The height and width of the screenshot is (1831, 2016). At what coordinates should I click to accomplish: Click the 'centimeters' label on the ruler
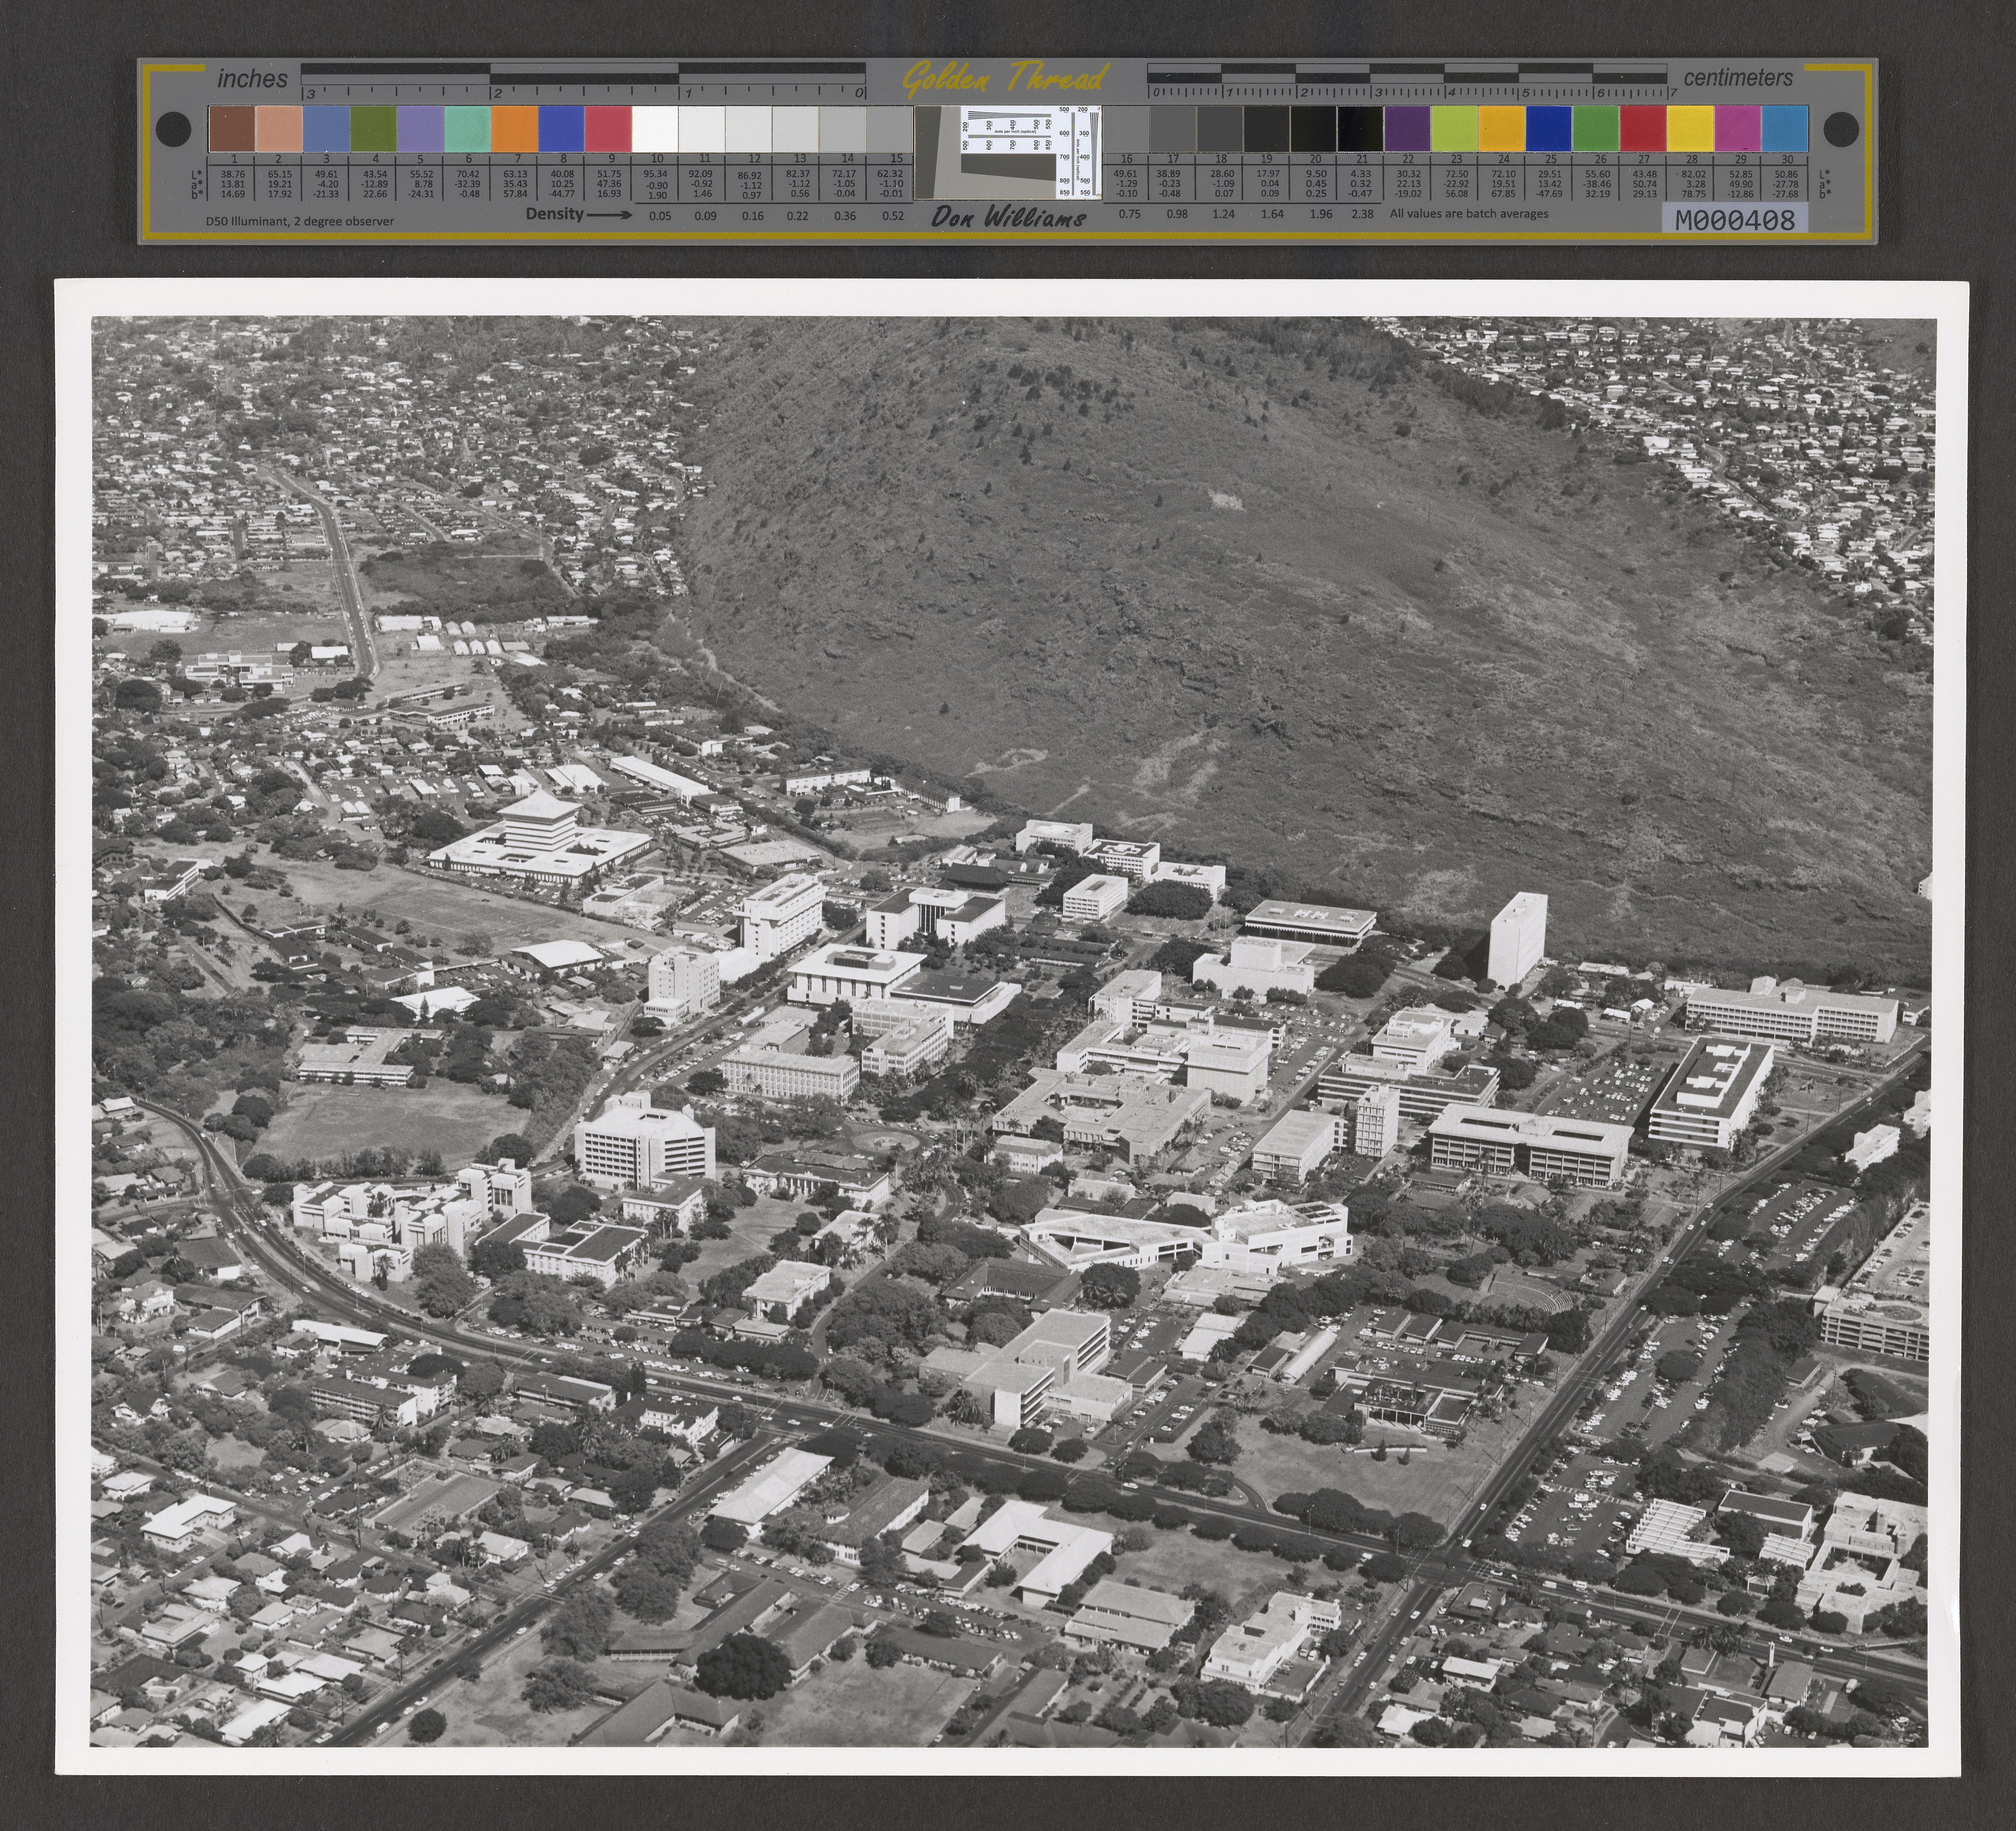click(x=1738, y=78)
